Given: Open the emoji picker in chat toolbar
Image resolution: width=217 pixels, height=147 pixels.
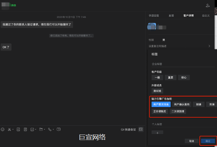Looking at the screenshot, I should coord(3,129).
